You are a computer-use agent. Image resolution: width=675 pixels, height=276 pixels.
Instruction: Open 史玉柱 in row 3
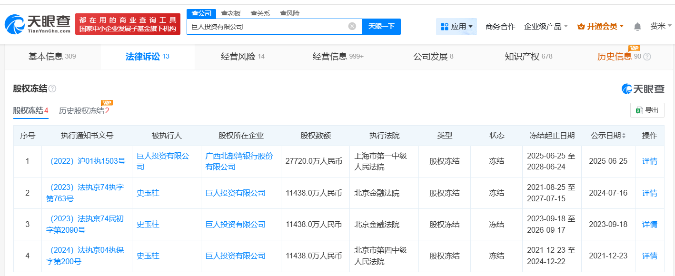(148, 224)
